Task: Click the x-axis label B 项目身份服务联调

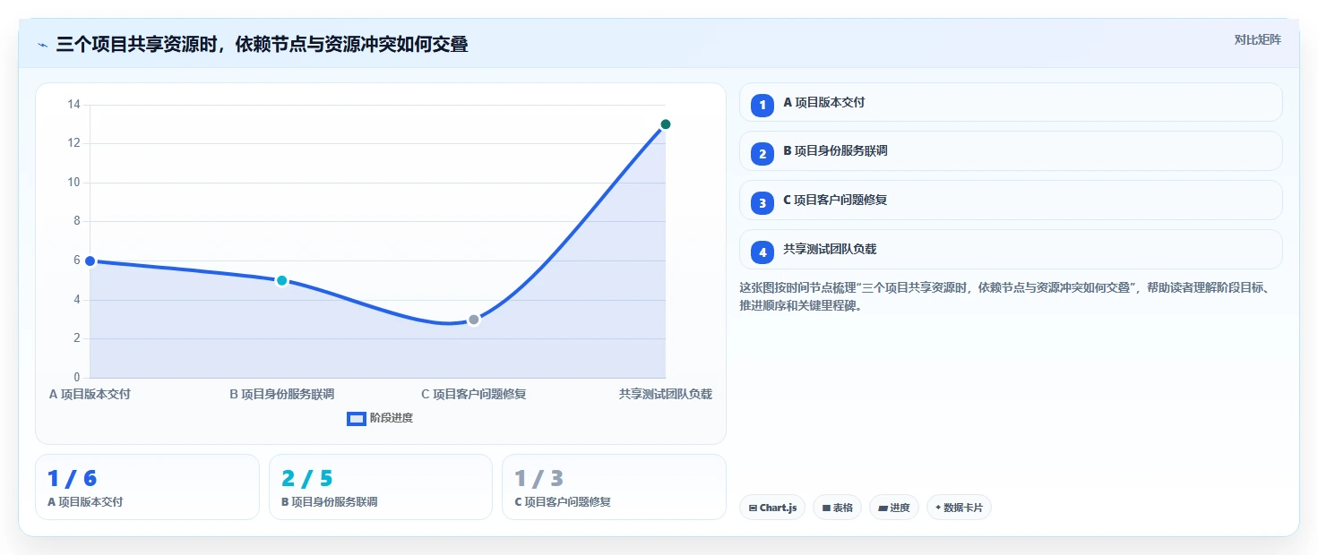Action: [281, 394]
